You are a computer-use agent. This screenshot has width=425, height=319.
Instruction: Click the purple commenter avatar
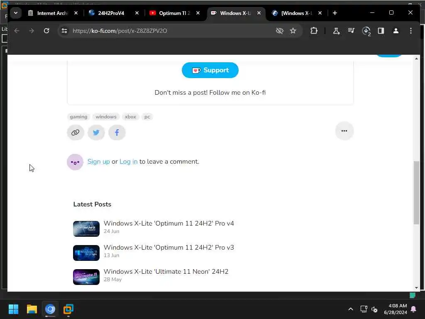click(75, 162)
